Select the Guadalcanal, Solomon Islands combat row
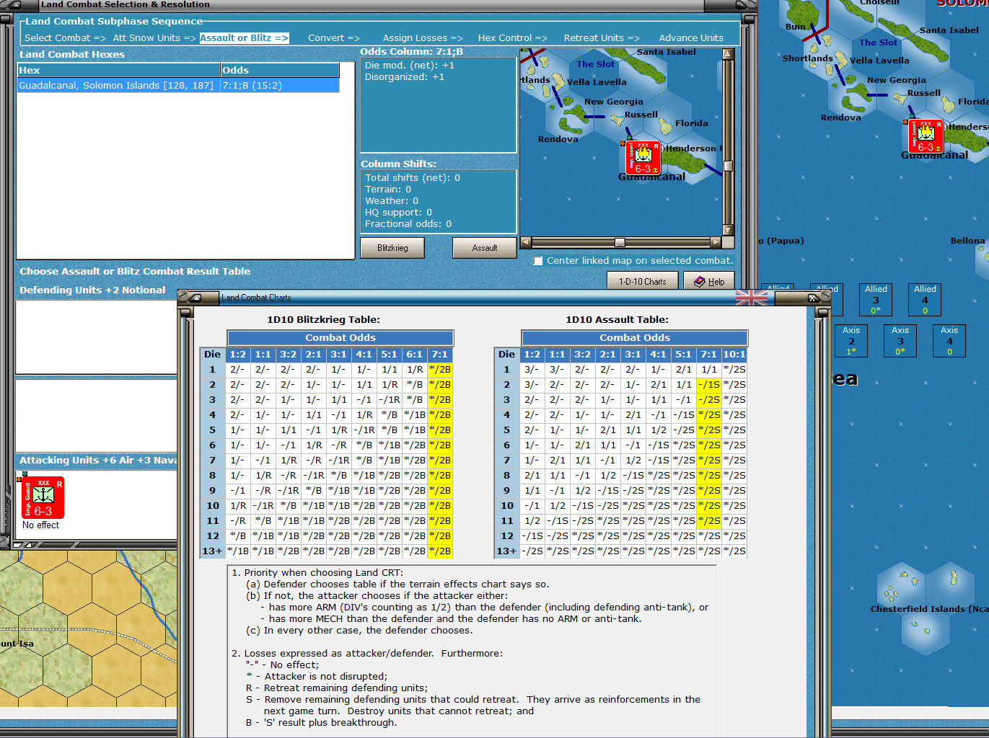This screenshot has height=738, width=989. point(178,86)
